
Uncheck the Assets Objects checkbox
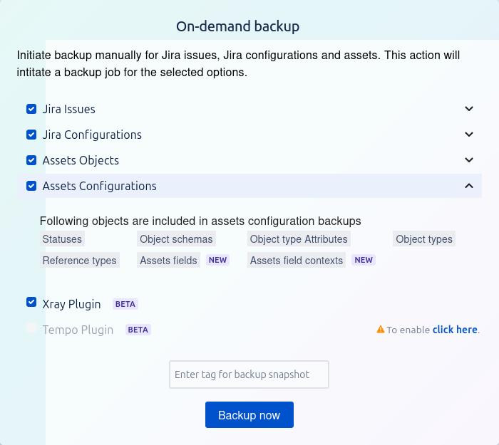point(31,160)
